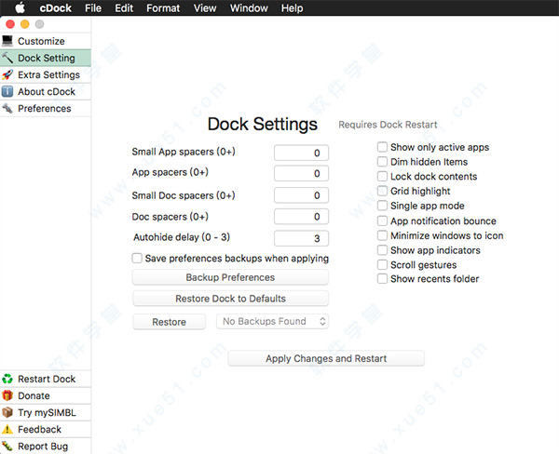
Task: Click the "Extra Settings" sidebar label
Action: tap(48, 74)
